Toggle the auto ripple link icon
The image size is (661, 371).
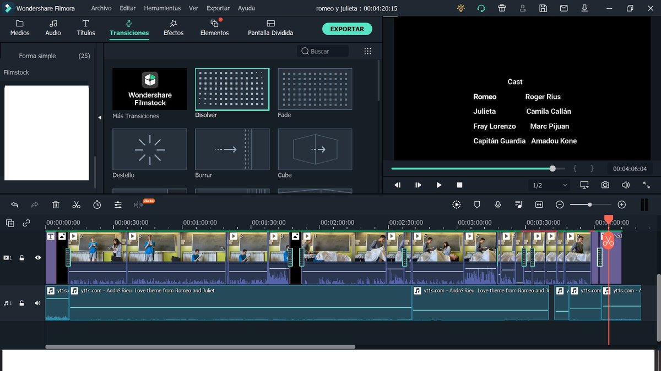26,223
